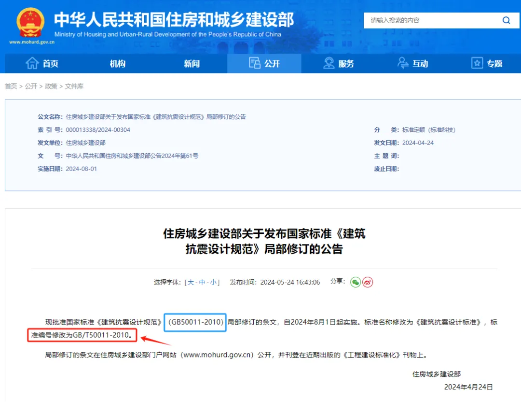This screenshot has width=521, height=402.
Task: Go to 首页 in breadcrumb
Action: tap(11, 86)
